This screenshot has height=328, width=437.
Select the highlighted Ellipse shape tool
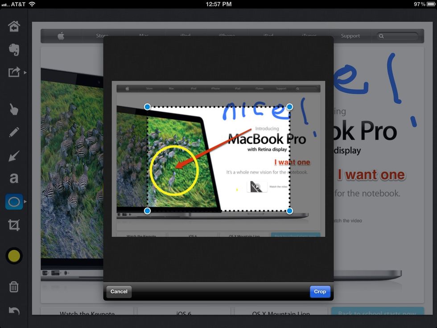point(14,202)
